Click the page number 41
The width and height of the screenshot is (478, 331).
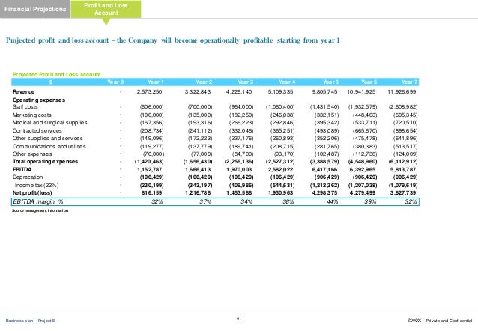tap(239, 318)
